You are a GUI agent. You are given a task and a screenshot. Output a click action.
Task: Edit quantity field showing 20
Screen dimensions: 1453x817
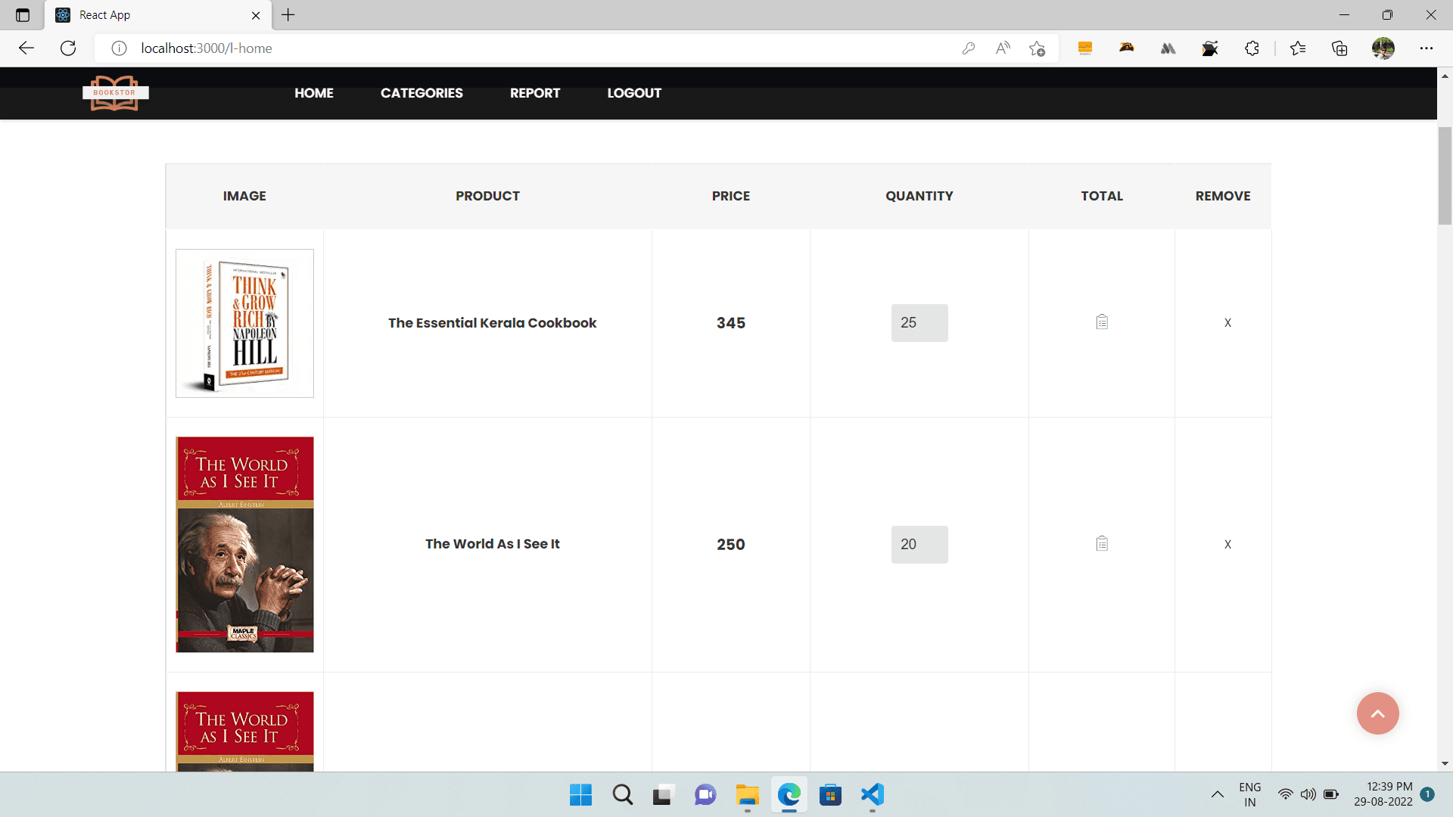click(919, 545)
